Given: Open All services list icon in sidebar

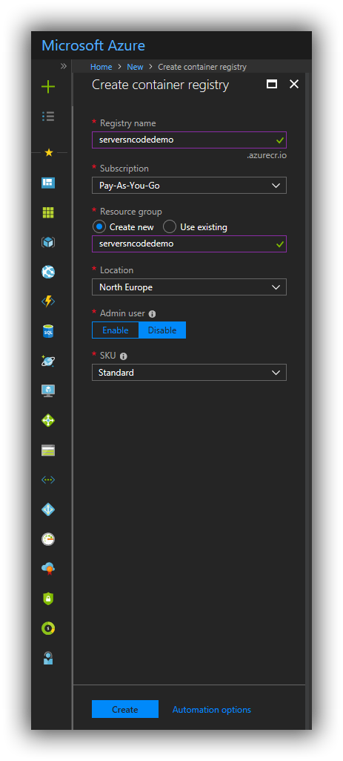Looking at the screenshot, I should click(x=48, y=116).
